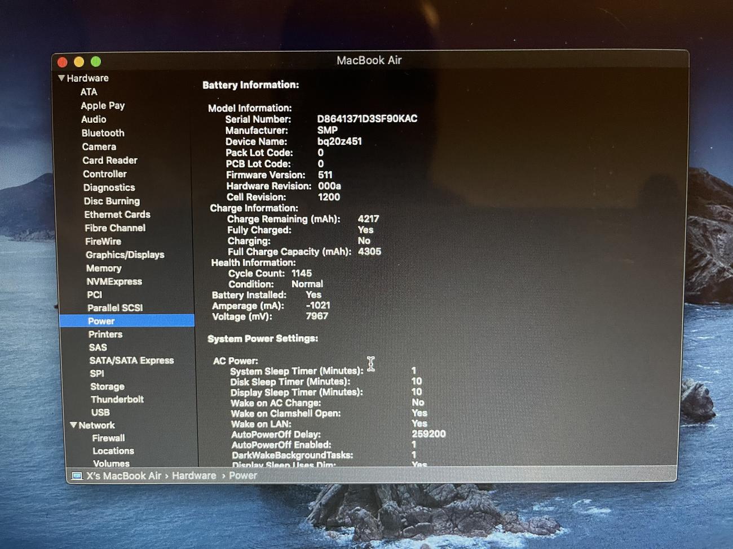
Task: Open Graphics/Displays information
Action: pyautogui.click(x=125, y=255)
